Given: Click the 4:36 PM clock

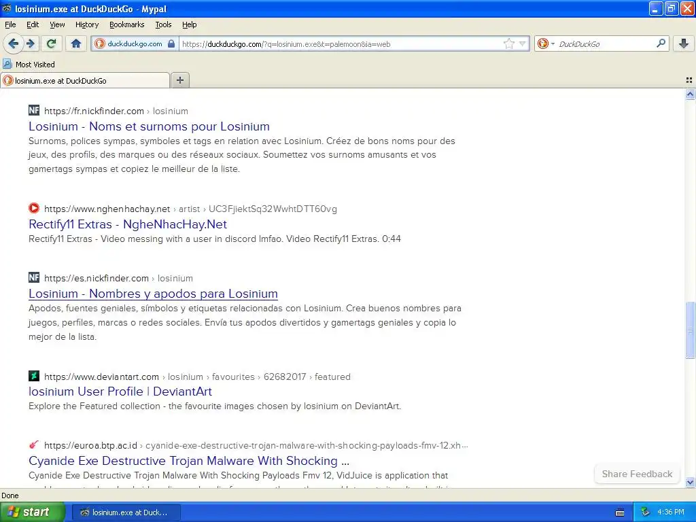Looking at the screenshot, I should [671, 512].
